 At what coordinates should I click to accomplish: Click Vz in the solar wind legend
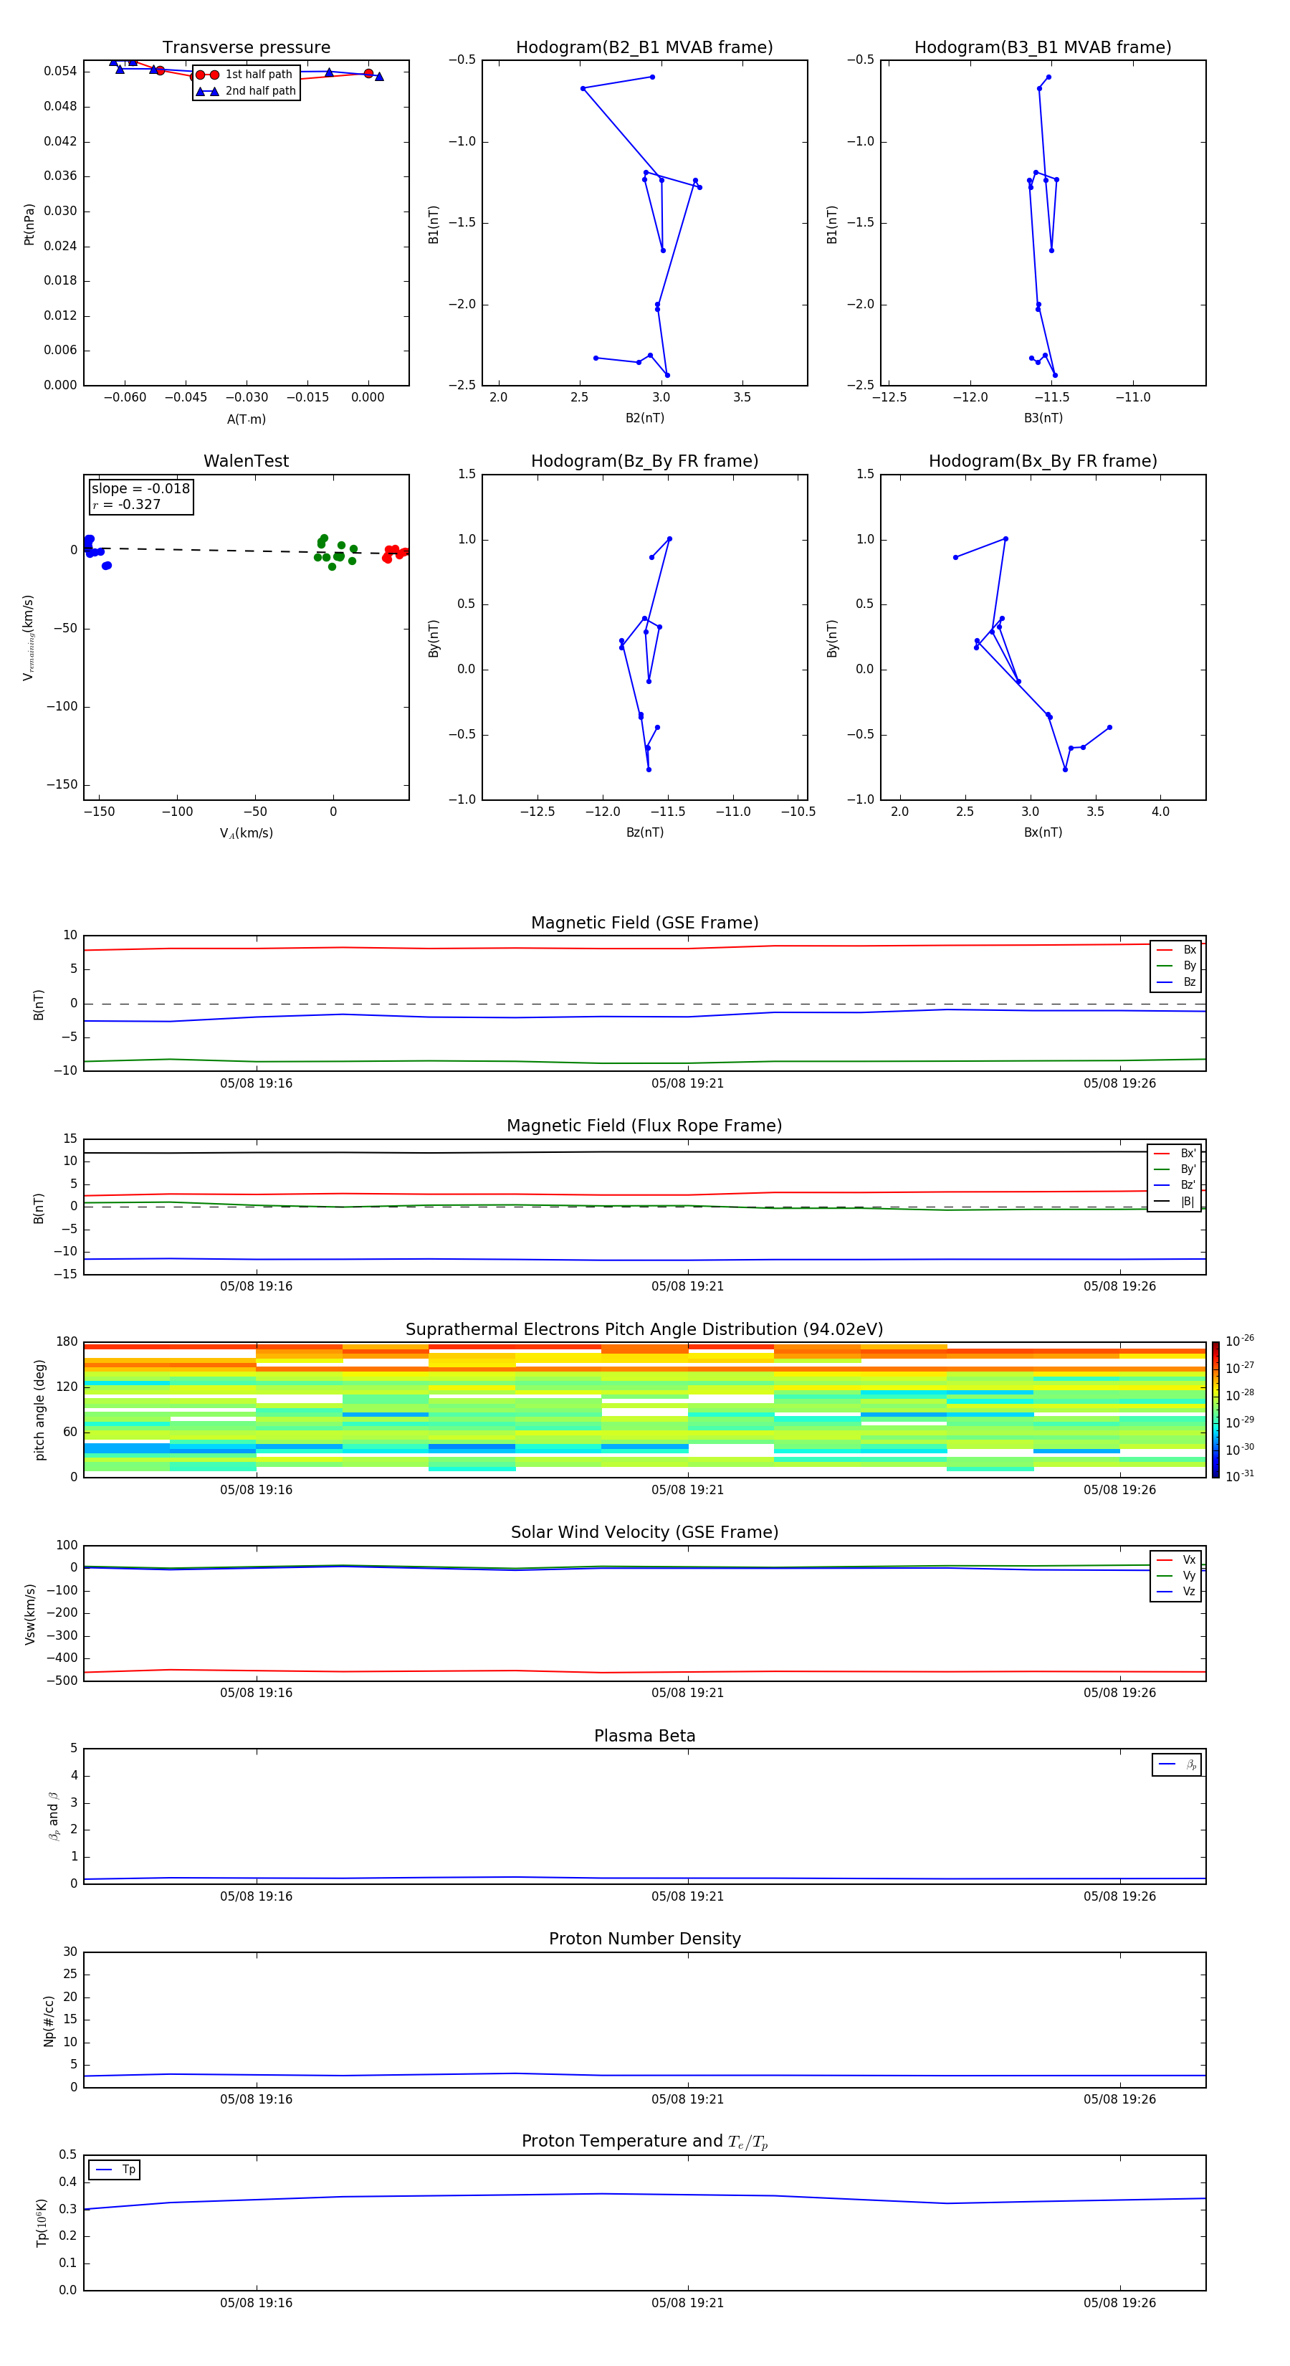[x=1176, y=1591]
